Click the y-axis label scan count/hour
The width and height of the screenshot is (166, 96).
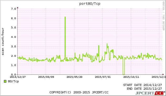coord(3,42)
